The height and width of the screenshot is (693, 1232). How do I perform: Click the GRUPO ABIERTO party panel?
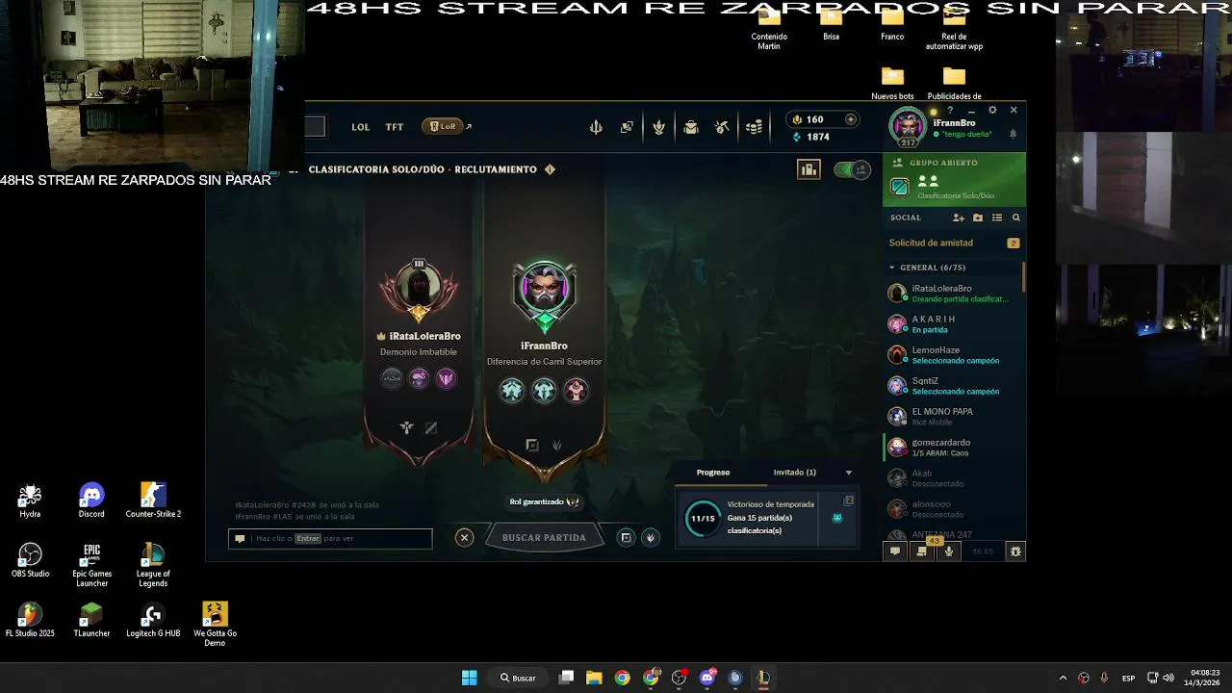[x=954, y=180]
